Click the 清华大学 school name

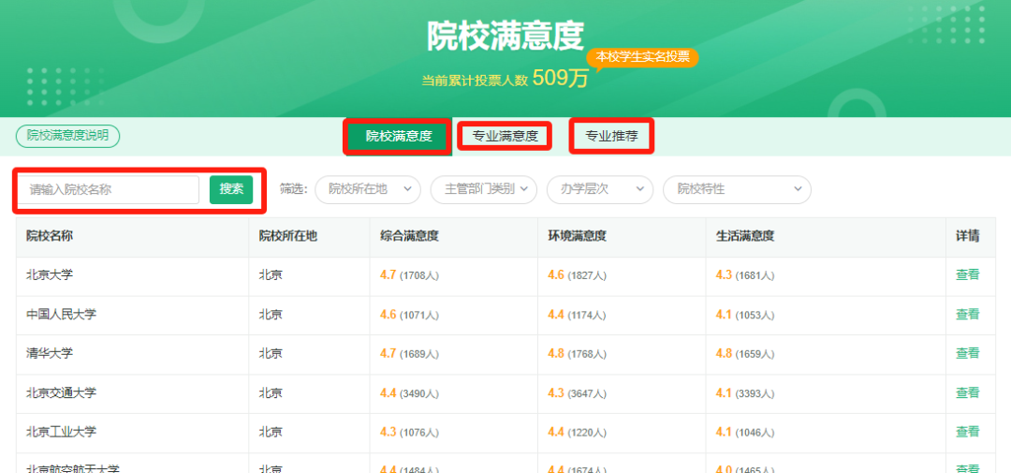click(50, 353)
